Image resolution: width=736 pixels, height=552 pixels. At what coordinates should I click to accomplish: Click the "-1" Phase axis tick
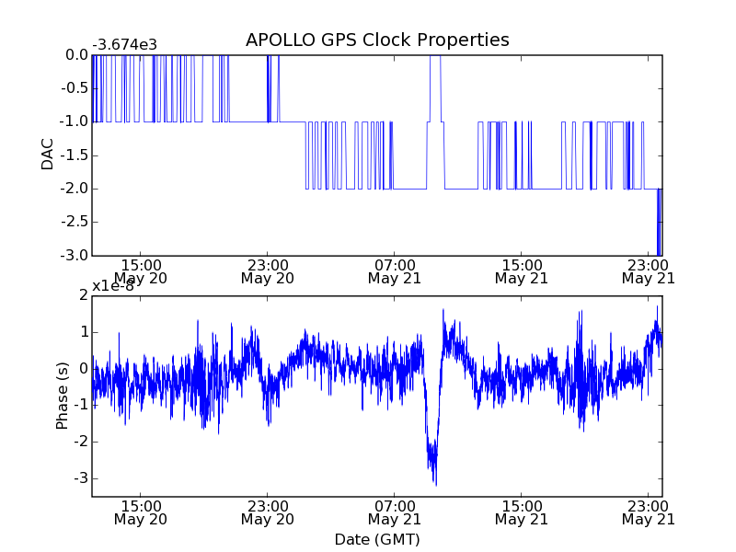click(81, 405)
